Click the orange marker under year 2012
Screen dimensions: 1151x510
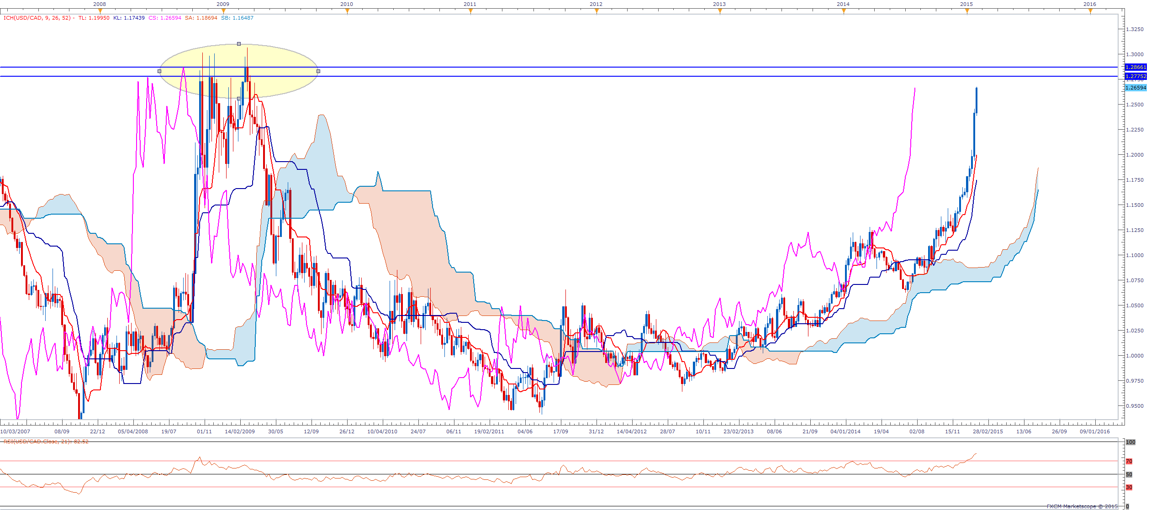pos(597,11)
